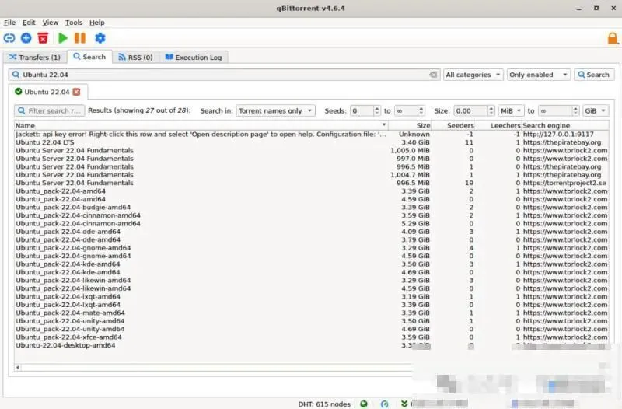Screen dimensions: 622x409
Task: Sort results by the Leechers column header
Action: click(498, 125)
